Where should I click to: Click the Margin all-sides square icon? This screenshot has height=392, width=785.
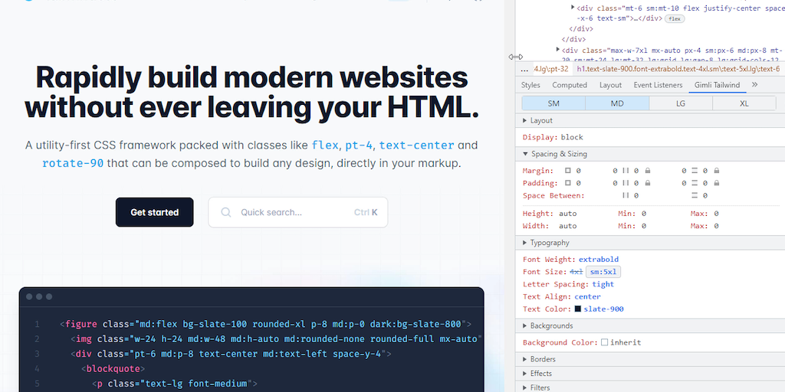(x=568, y=171)
